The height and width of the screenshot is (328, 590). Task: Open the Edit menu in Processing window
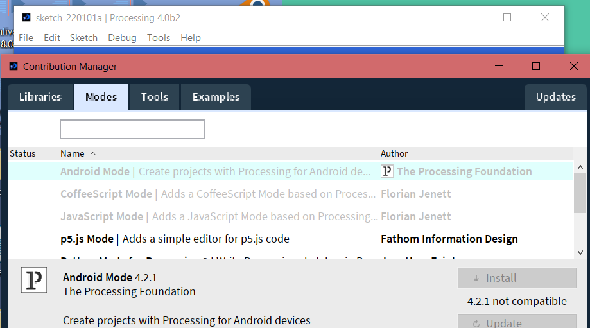point(52,38)
